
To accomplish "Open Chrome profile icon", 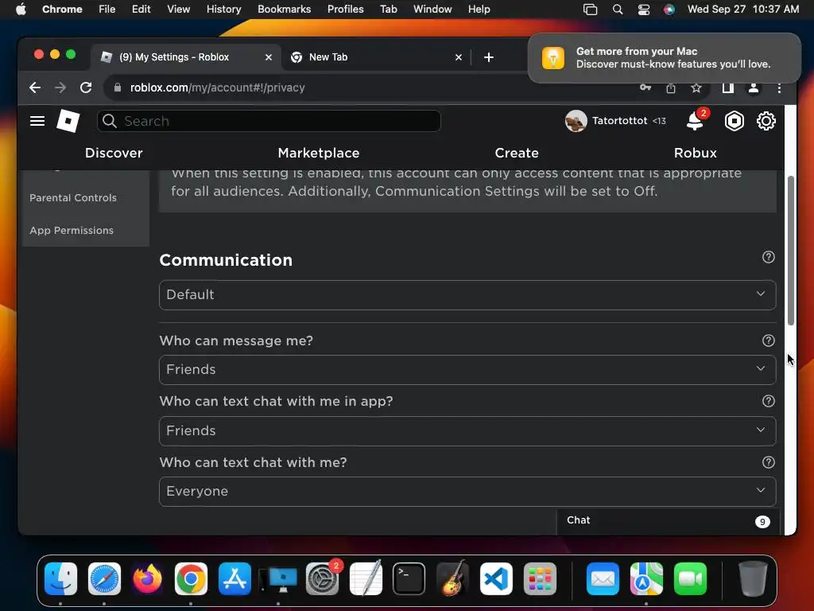I will pyautogui.click(x=754, y=88).
